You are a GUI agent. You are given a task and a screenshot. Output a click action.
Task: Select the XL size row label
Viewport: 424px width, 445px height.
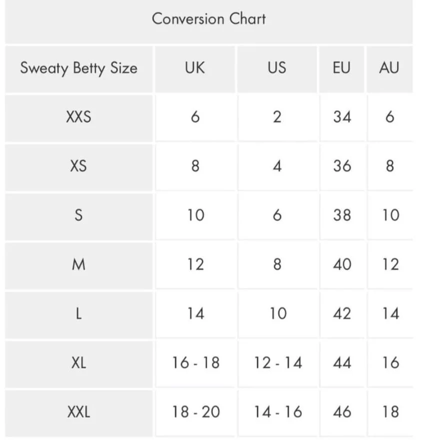click(78, 363)
